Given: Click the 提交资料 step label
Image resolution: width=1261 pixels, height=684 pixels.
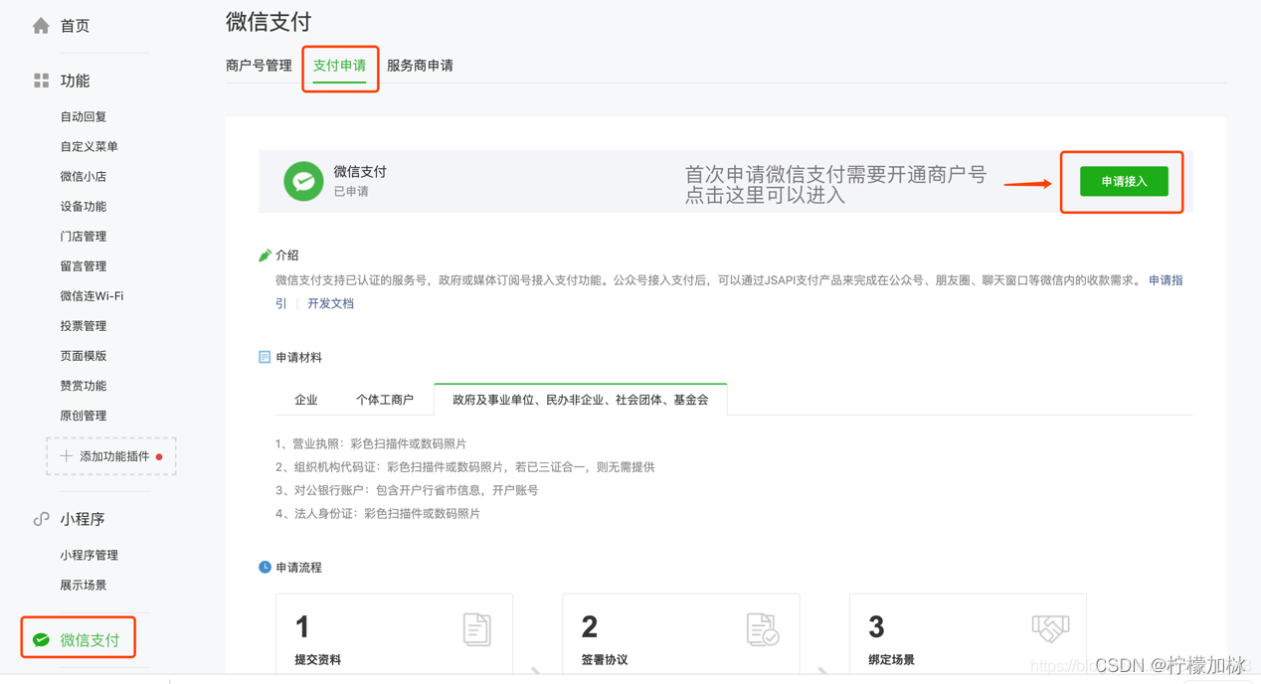Looking at the screenshot, I should click(x=317, y=659).
